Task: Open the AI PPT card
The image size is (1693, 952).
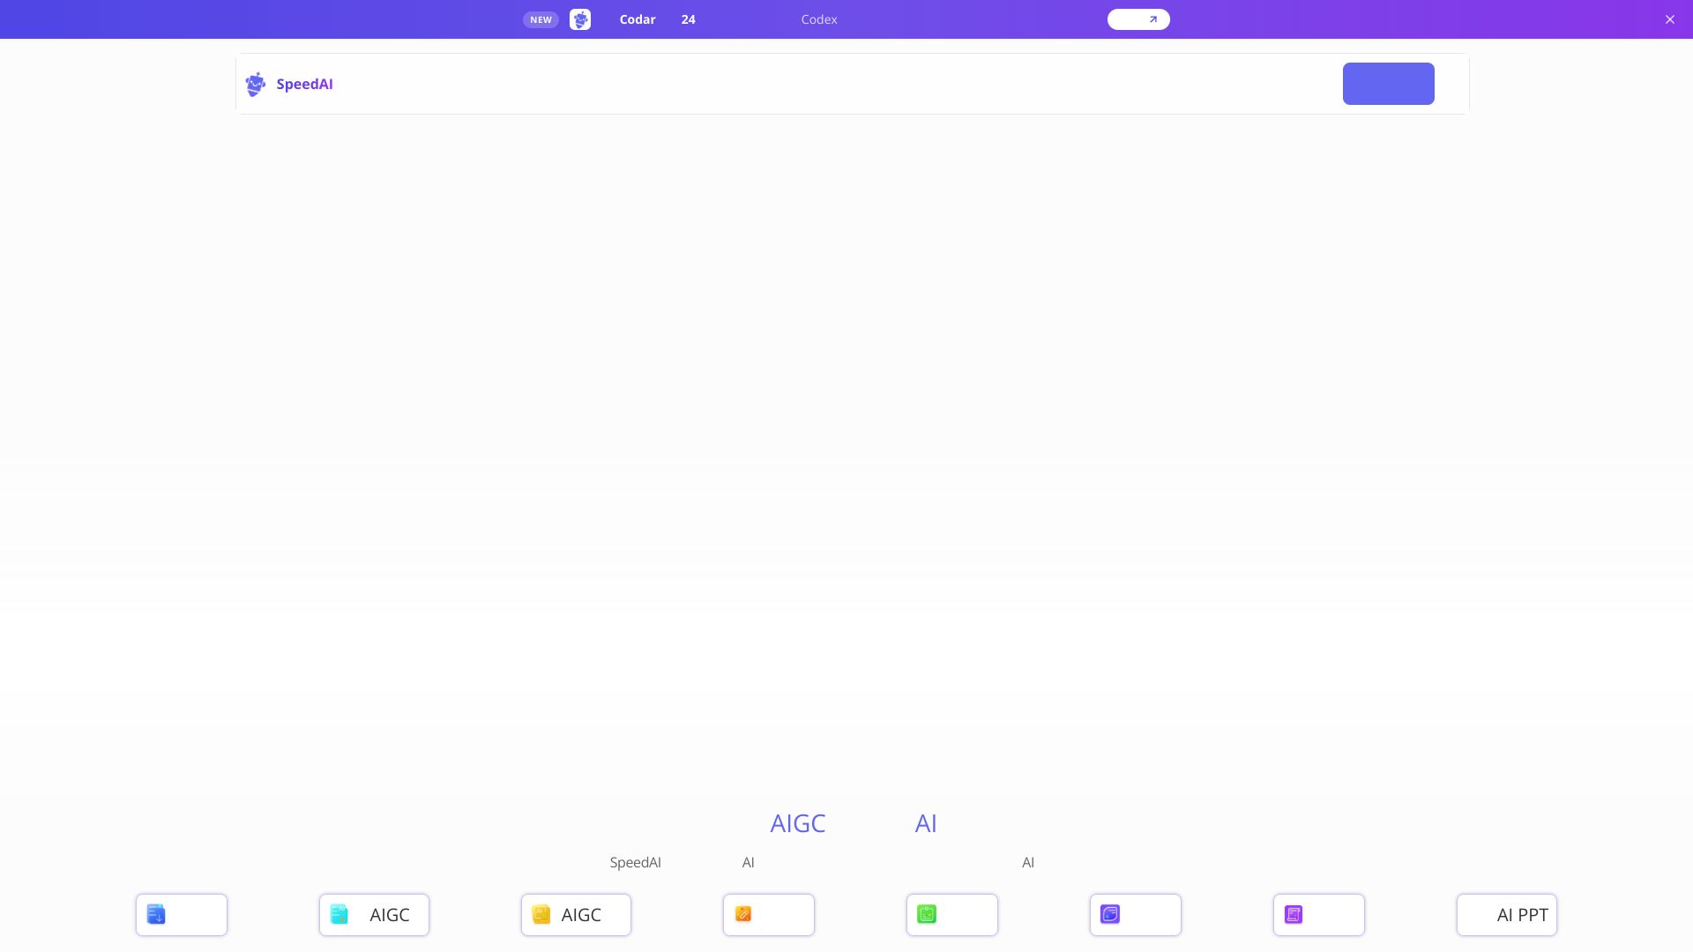Action: point(1507,915)
